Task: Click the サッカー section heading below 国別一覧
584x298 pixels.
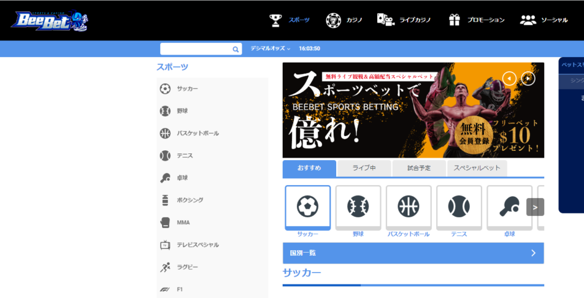Action: [x=302, y=273]
